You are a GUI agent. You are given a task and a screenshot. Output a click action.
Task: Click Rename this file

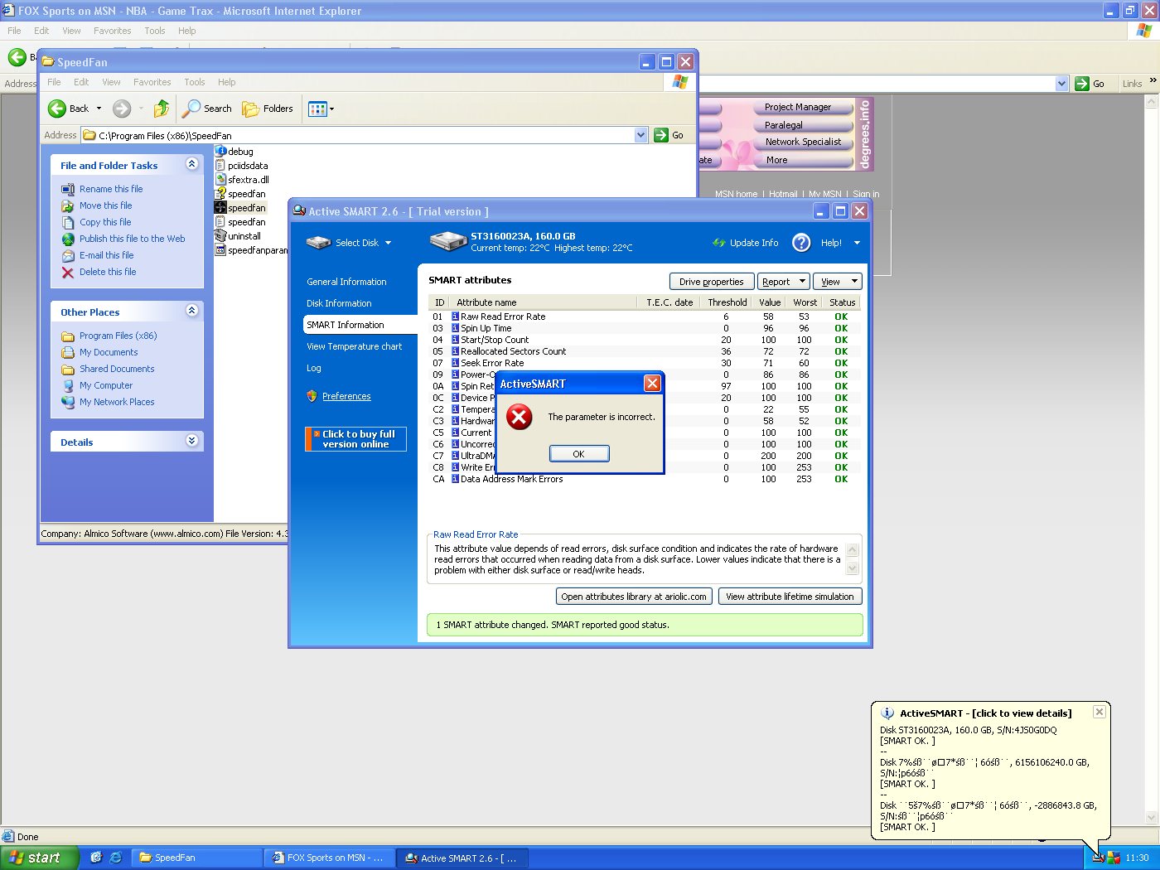tap(111, 189)
